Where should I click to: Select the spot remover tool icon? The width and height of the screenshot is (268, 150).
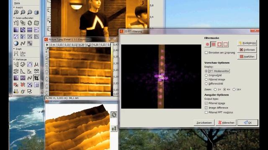(x=30, y=85)
